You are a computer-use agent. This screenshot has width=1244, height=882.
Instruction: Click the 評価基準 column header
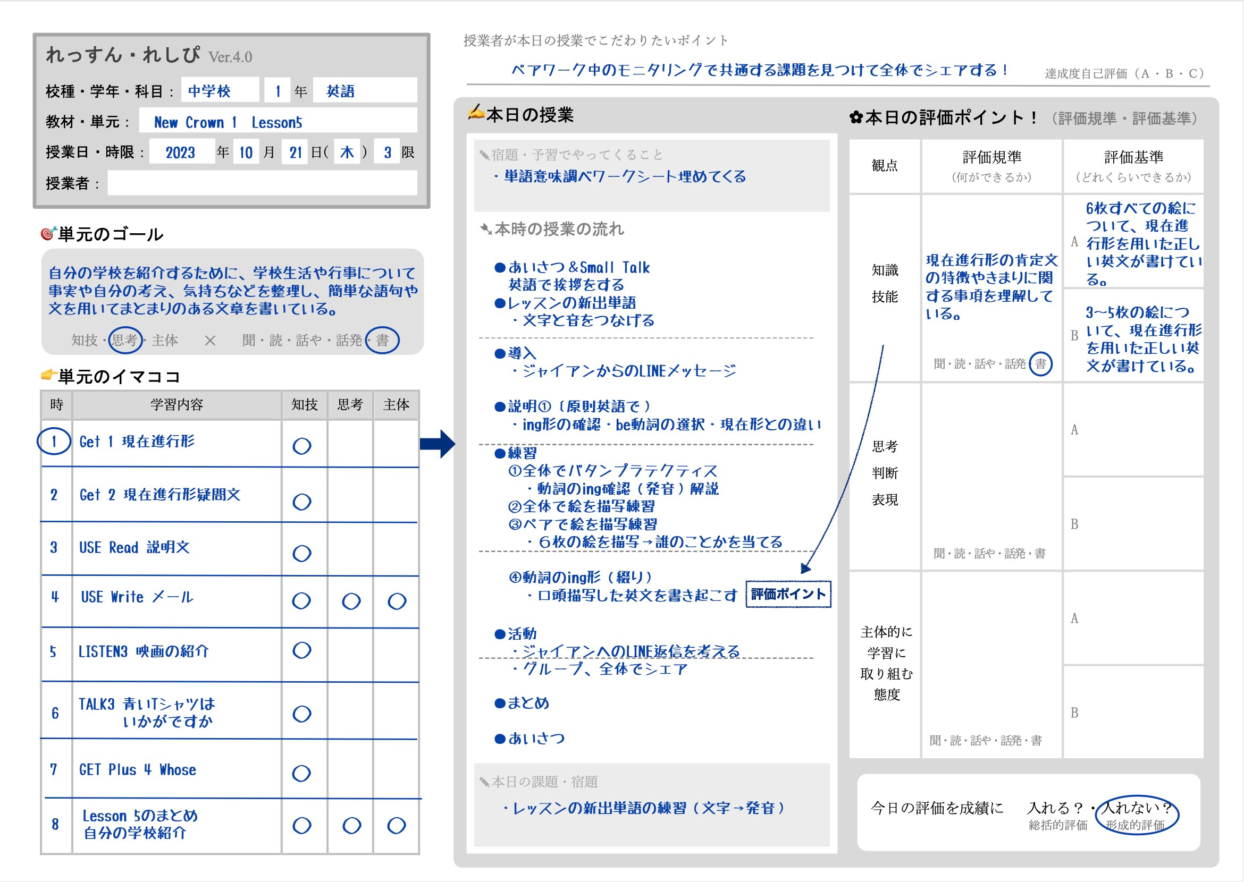pyautogui.click(x=1133, y=166)
